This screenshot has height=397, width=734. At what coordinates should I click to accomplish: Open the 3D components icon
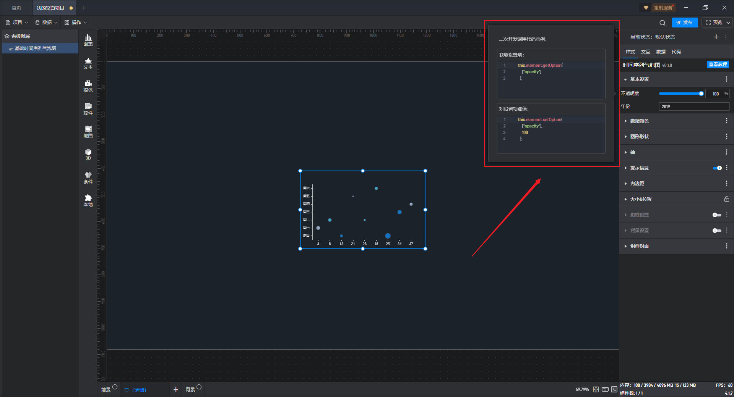[x=88, y=154]
